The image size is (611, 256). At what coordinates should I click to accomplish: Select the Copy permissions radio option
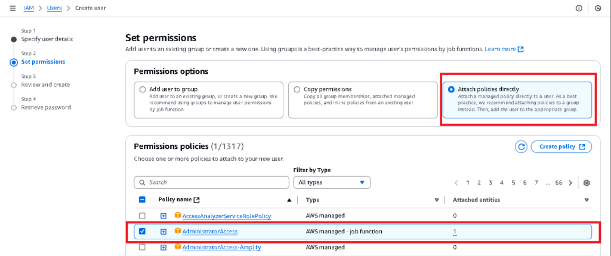363,99
